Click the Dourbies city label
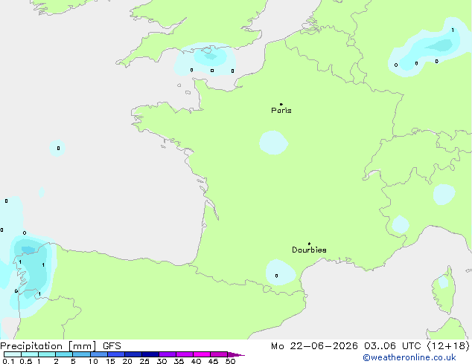Image resolution: width=472 pixels, height=364 pixels. [x=309, y=250]
